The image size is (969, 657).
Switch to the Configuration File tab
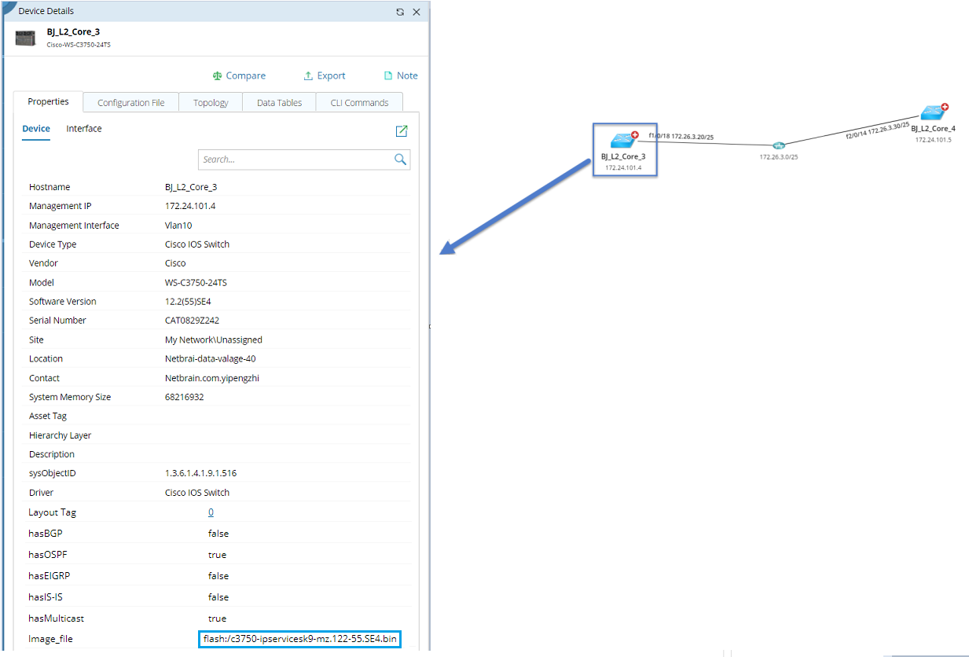131,102
